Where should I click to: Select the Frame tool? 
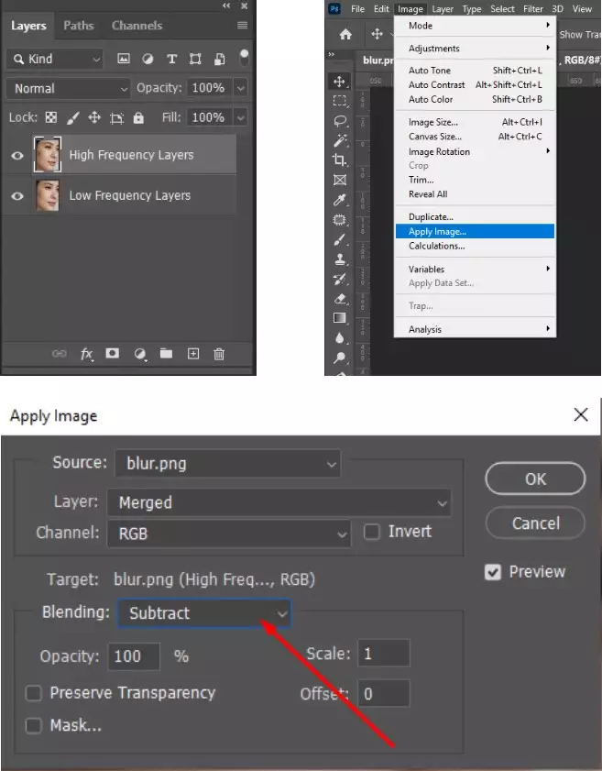click(x=340, y=180)
